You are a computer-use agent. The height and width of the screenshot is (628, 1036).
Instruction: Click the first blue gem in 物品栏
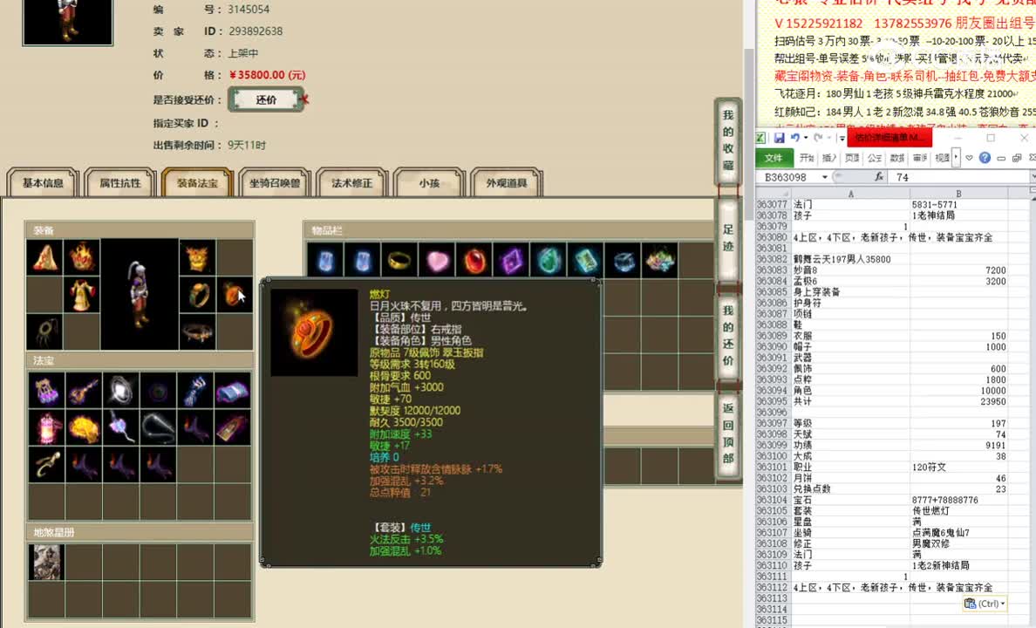coord(324,260)
